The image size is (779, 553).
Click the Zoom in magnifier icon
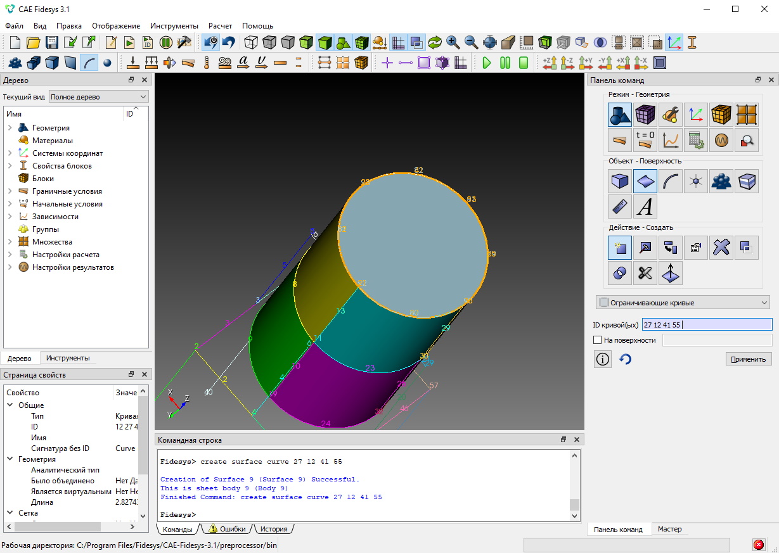[x=453, y=42]
